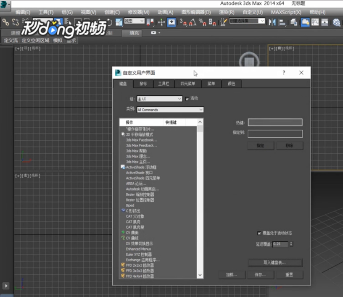Open the 修改器(M) menu
Screen dimensions: 343x297
pos(139,12)
